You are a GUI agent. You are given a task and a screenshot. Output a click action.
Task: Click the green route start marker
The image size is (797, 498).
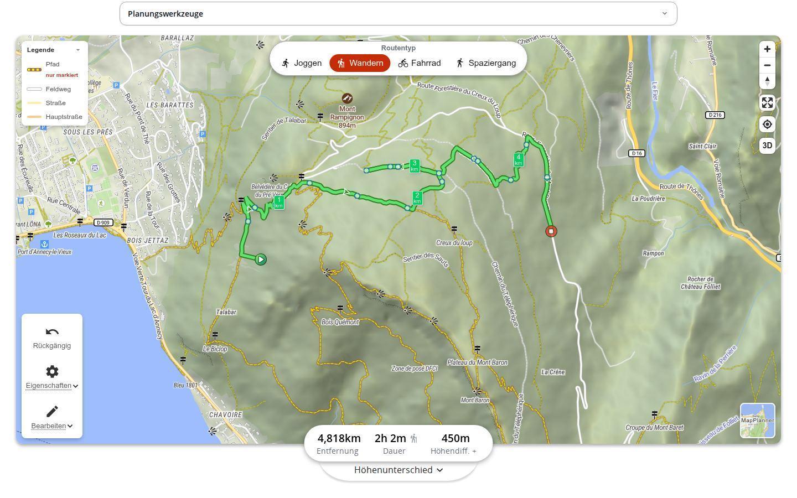point(261,260)
